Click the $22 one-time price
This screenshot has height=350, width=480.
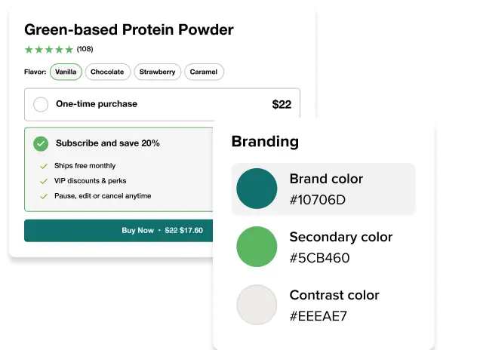[x=281, y=105]
